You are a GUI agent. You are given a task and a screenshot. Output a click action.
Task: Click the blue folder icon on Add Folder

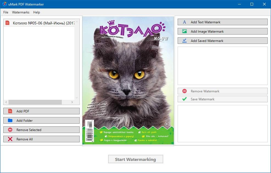10,120
